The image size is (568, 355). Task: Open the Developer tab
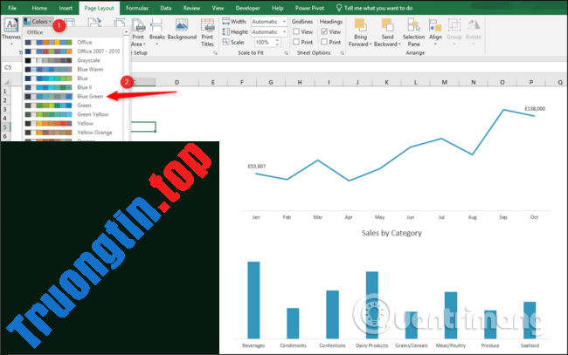(248, 8)
